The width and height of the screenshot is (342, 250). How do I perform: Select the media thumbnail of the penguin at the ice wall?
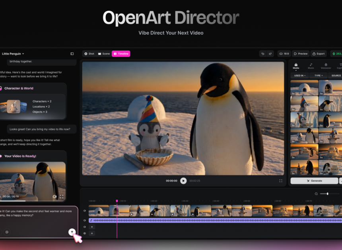(330, 104)
